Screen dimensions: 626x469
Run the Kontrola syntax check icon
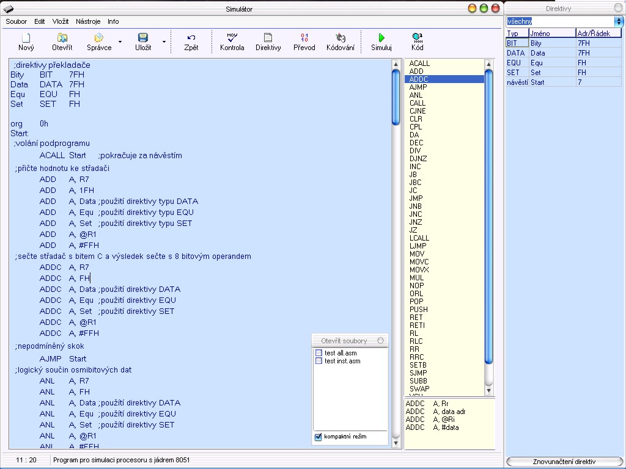coord(232,38)
